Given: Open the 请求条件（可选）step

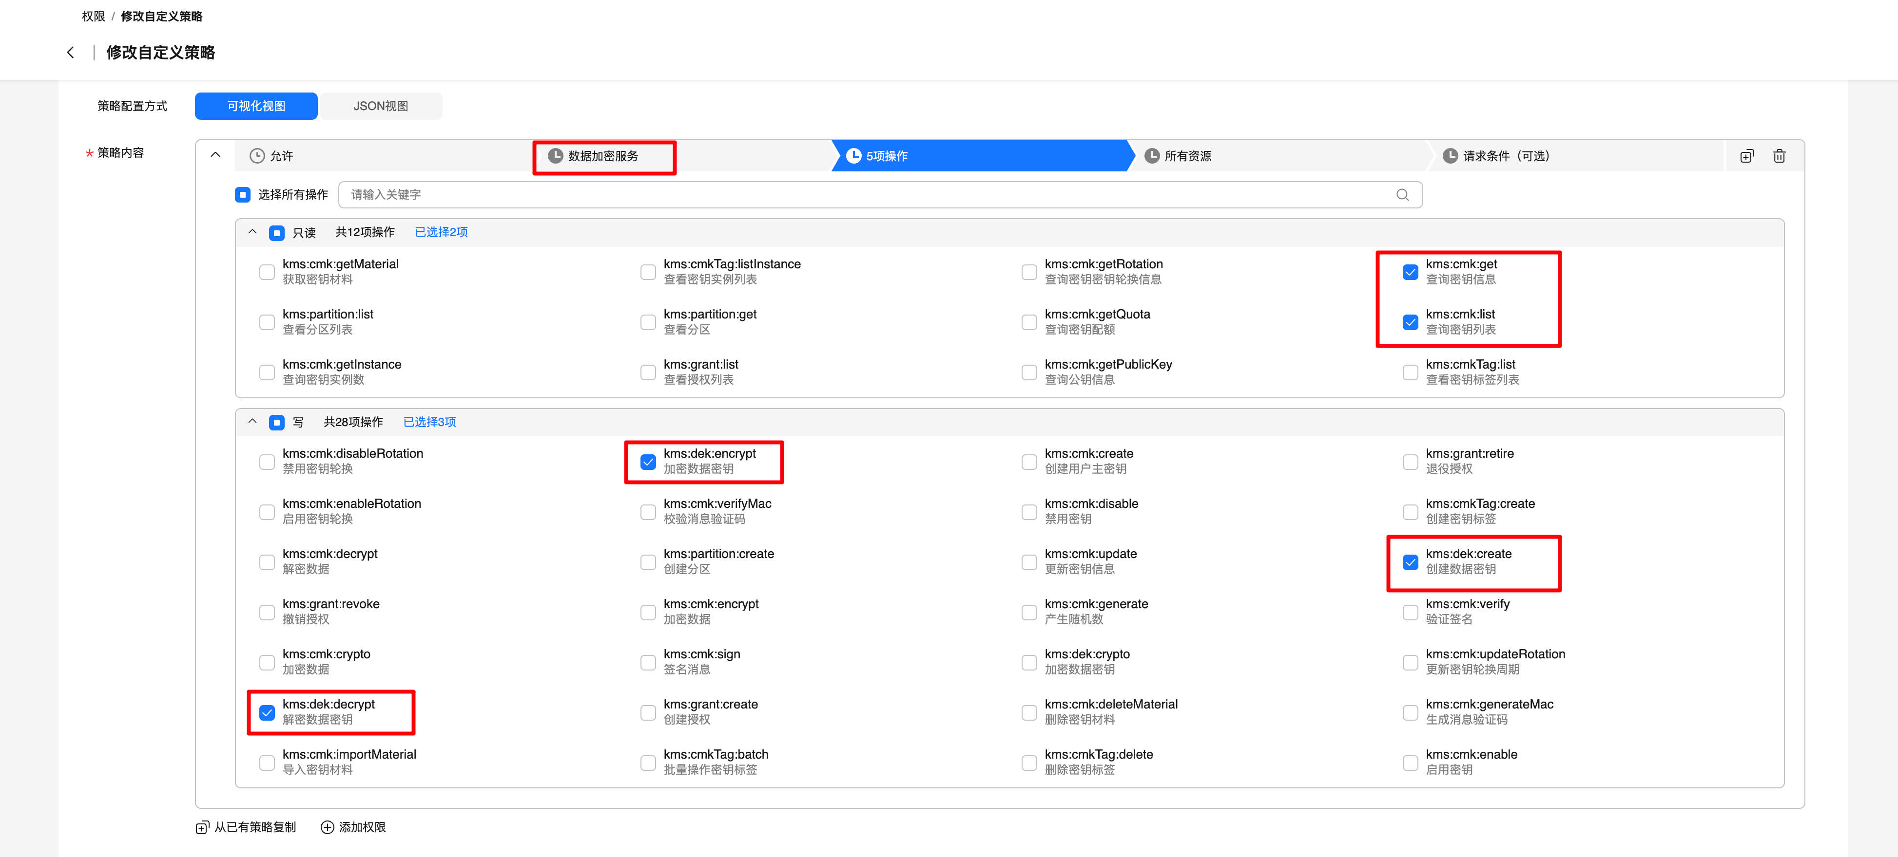Looking at the screenshot, I should tap(1577, 156).
